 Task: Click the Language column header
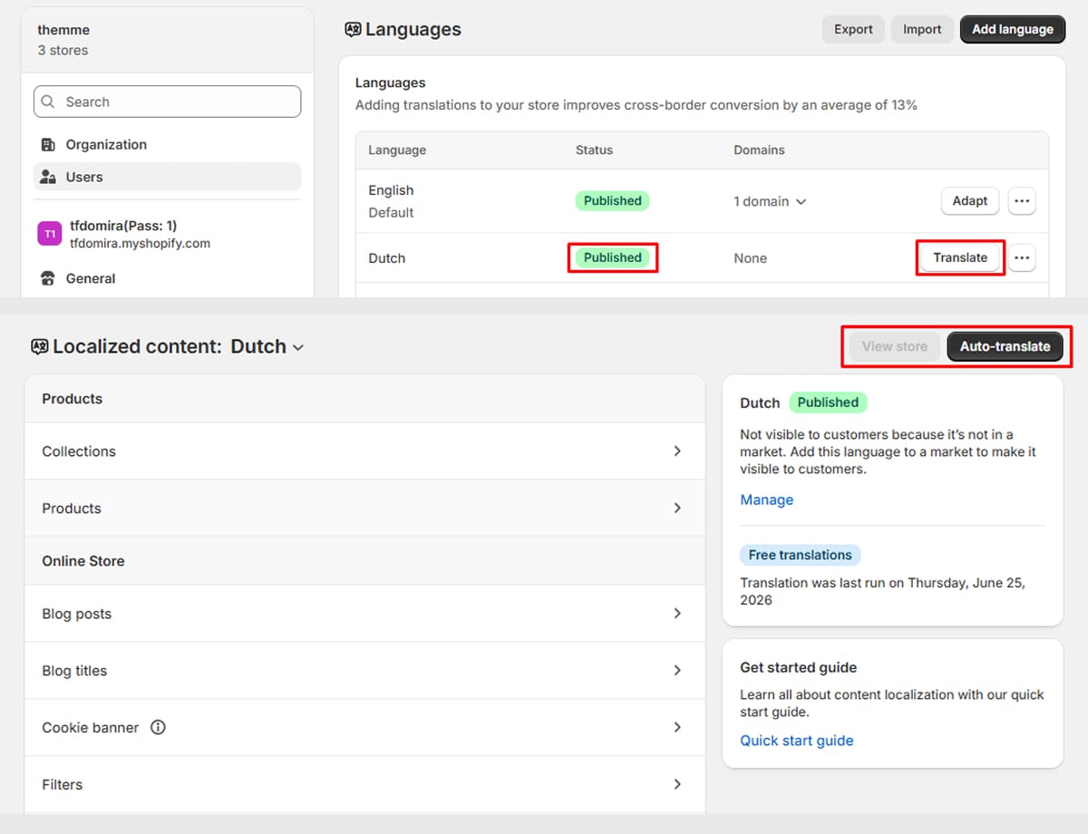click(x=397, y=150)
